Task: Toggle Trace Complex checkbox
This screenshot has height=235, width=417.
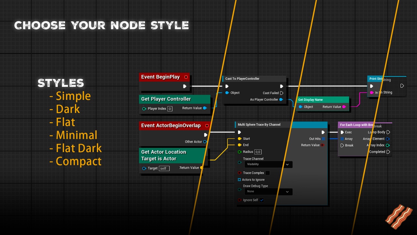Action: point(267,173)
